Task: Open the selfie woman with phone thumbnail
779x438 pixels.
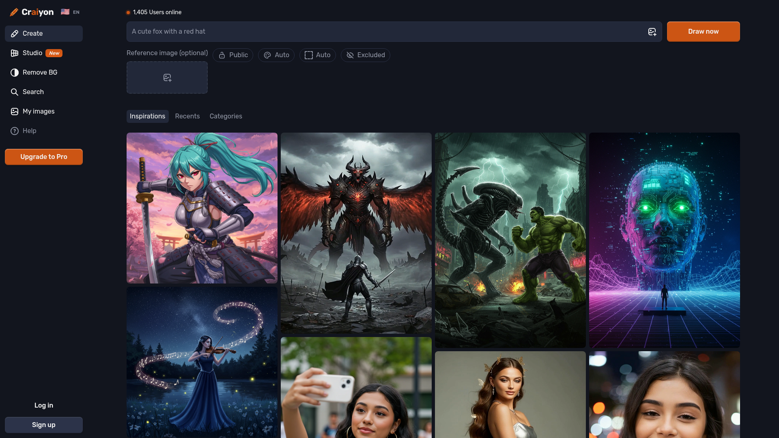Action: pos(356,388)
